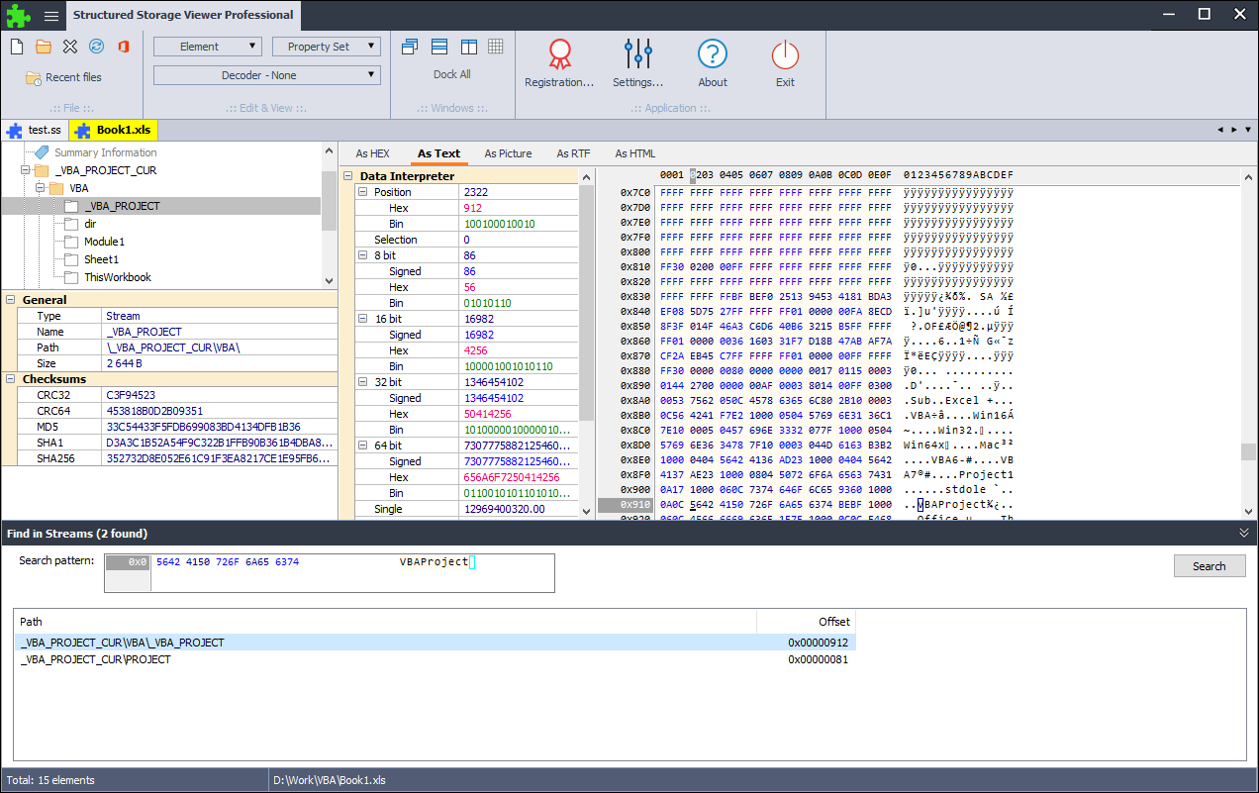
Task: Select the Sheet1 stream in tree
Action: coord(101,259)
